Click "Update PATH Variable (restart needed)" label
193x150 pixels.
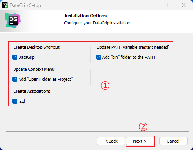tap(133, 47)
